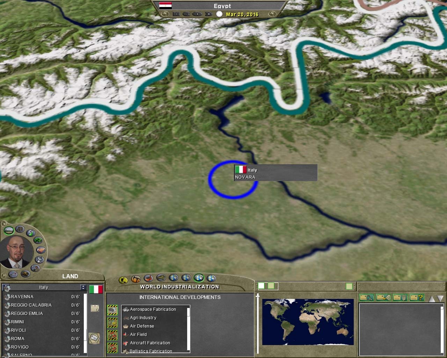Select Aerospace Fabrication in the developments list
Viewport: 447px width, 358px height.
tap(153, 309)
